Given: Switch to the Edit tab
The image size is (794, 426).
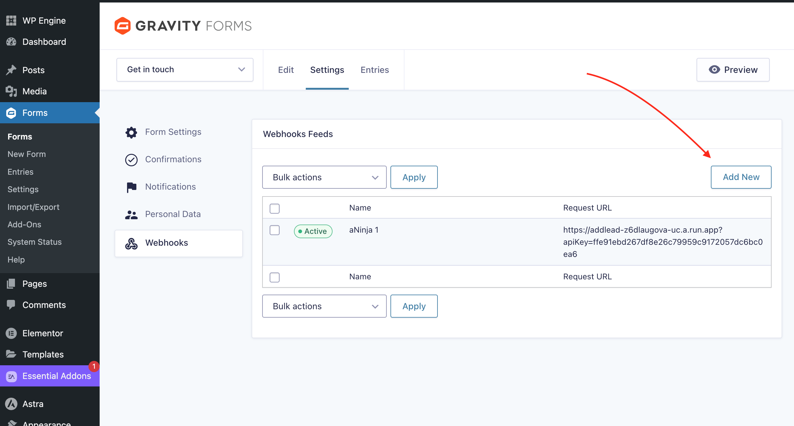Looking at the screenshot, I should tap(286, 70).
